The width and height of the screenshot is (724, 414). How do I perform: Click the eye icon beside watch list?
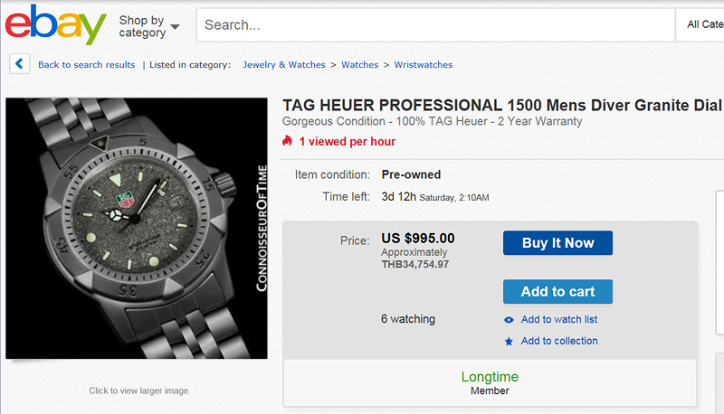coord(509,319)
